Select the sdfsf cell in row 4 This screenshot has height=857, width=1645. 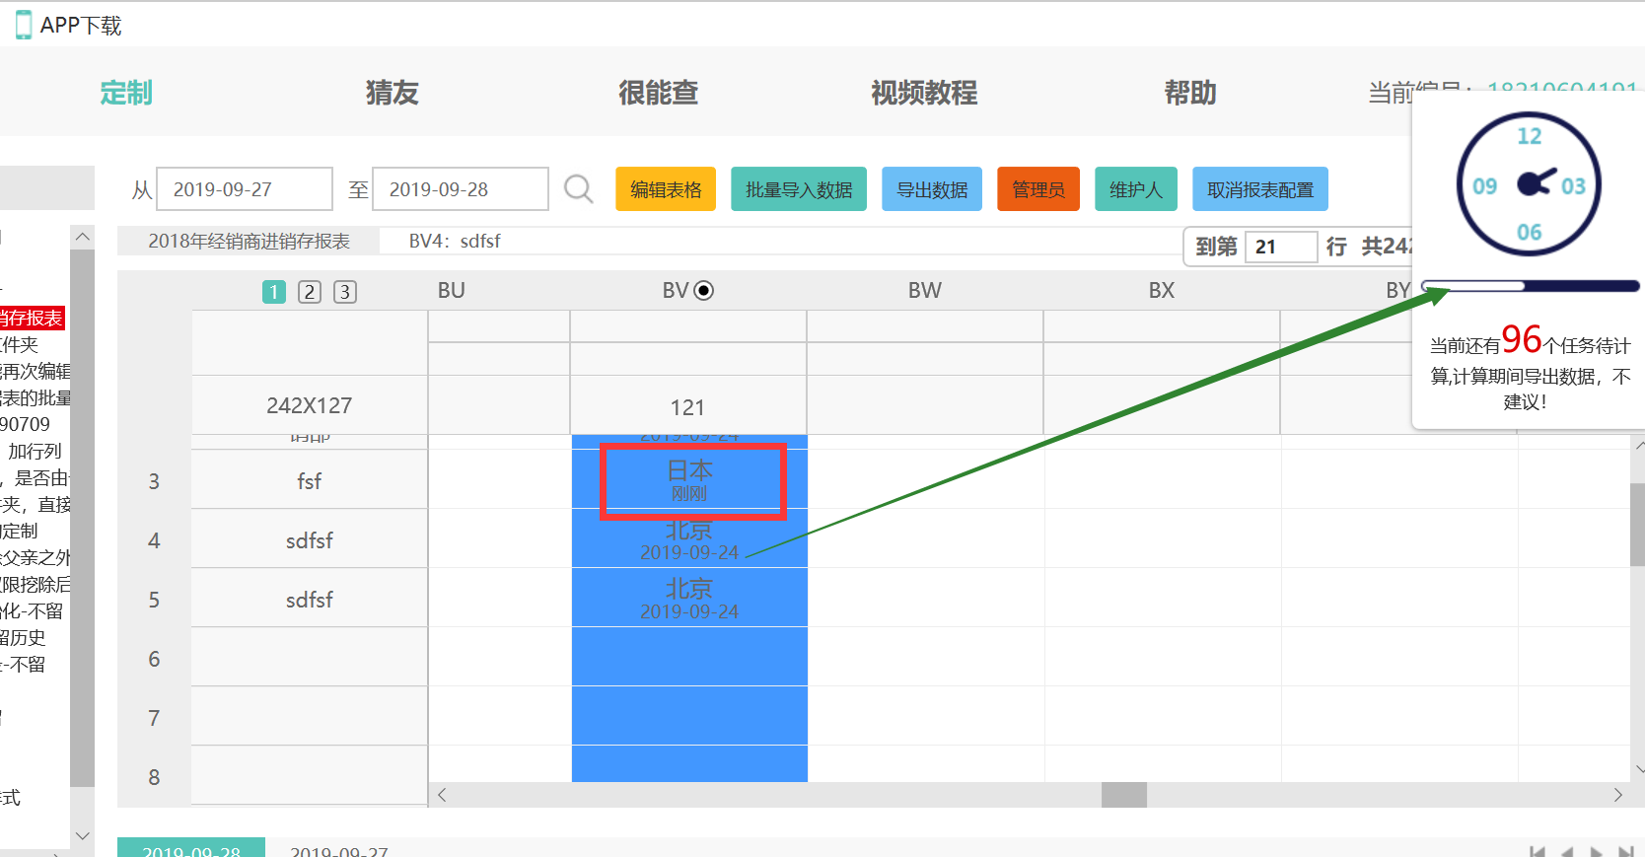[310, 540]
